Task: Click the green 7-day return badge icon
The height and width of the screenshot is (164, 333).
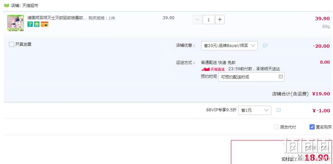Action: tap(30, 24)
